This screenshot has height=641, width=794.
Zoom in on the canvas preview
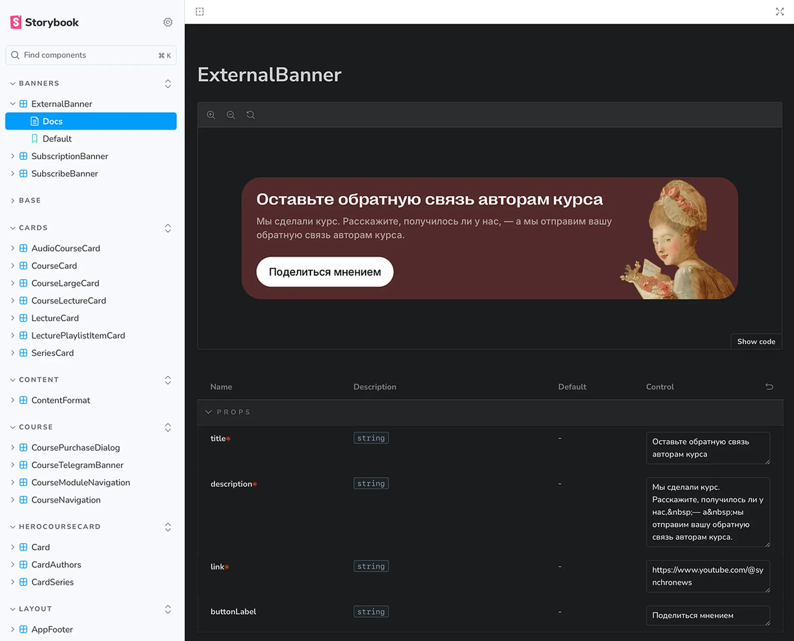(x=211, y=115)
